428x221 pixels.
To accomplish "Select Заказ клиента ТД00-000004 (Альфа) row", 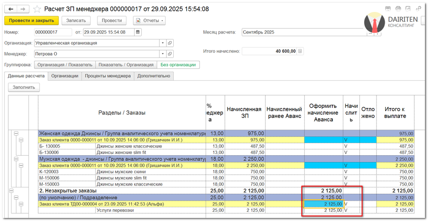I will [x=122, y=204].
